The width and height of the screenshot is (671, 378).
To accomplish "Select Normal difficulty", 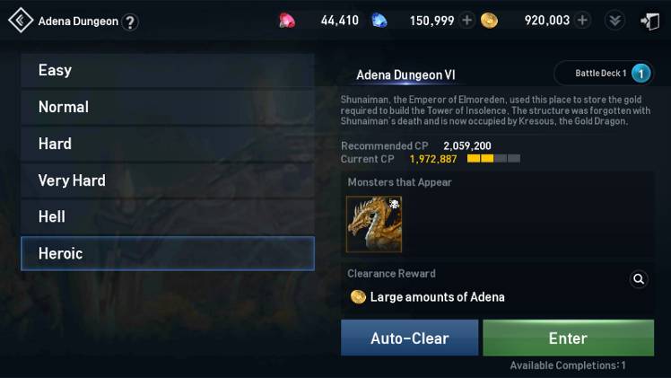I will [168, 107].
